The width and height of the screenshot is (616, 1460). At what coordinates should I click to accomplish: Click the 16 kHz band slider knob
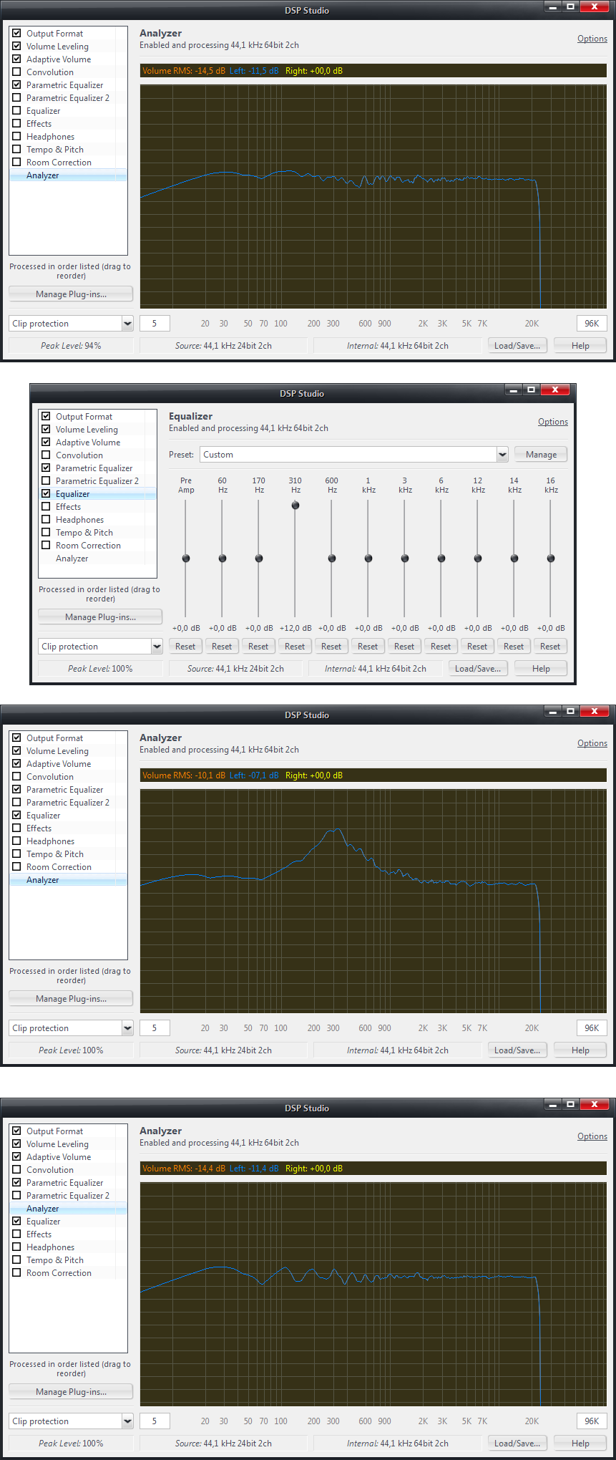pyautogui.click(x=551, y=559)
